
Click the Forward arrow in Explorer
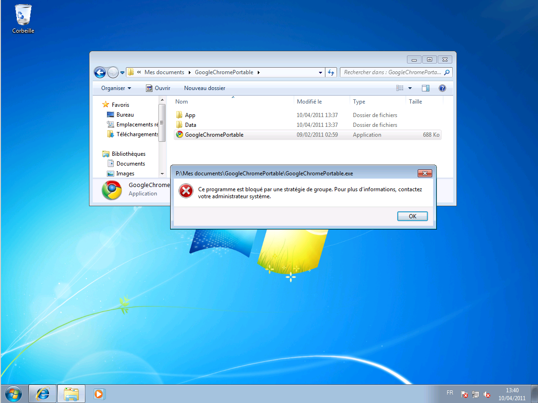(113, 72)
